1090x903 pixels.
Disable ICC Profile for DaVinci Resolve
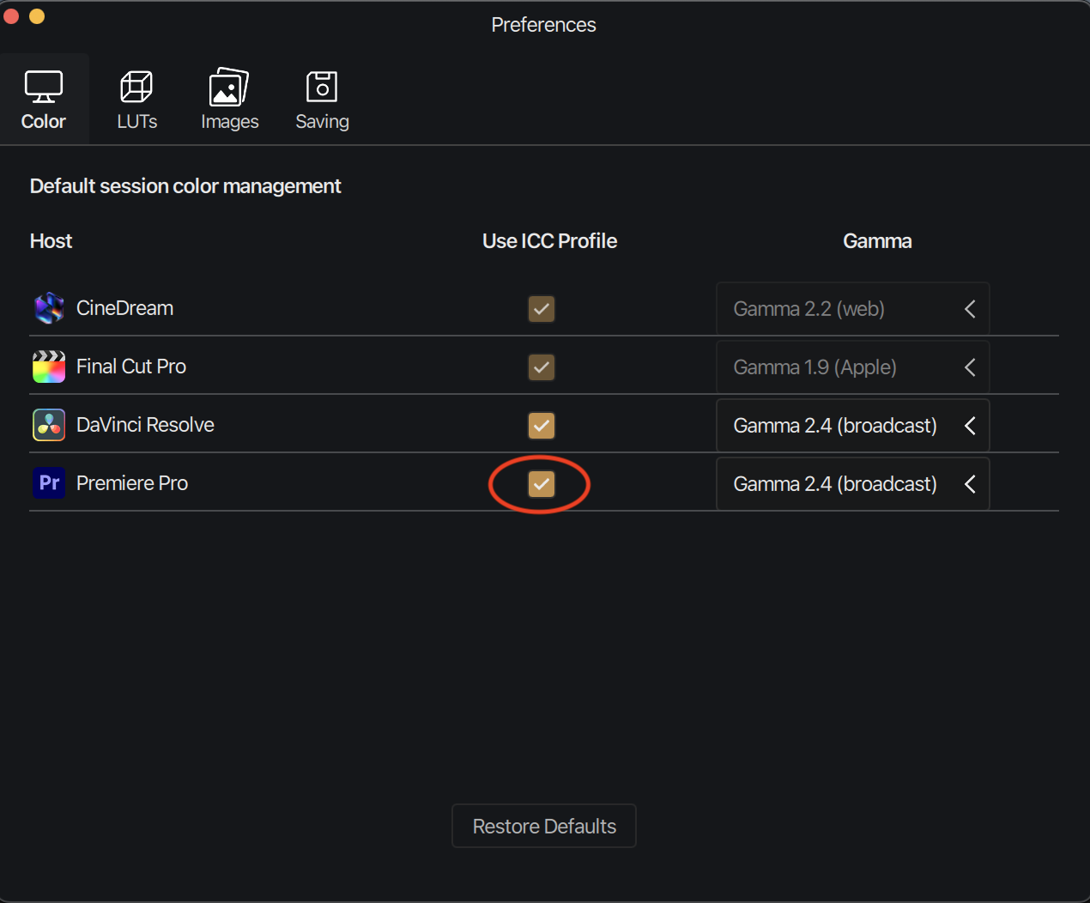[542, 426]
